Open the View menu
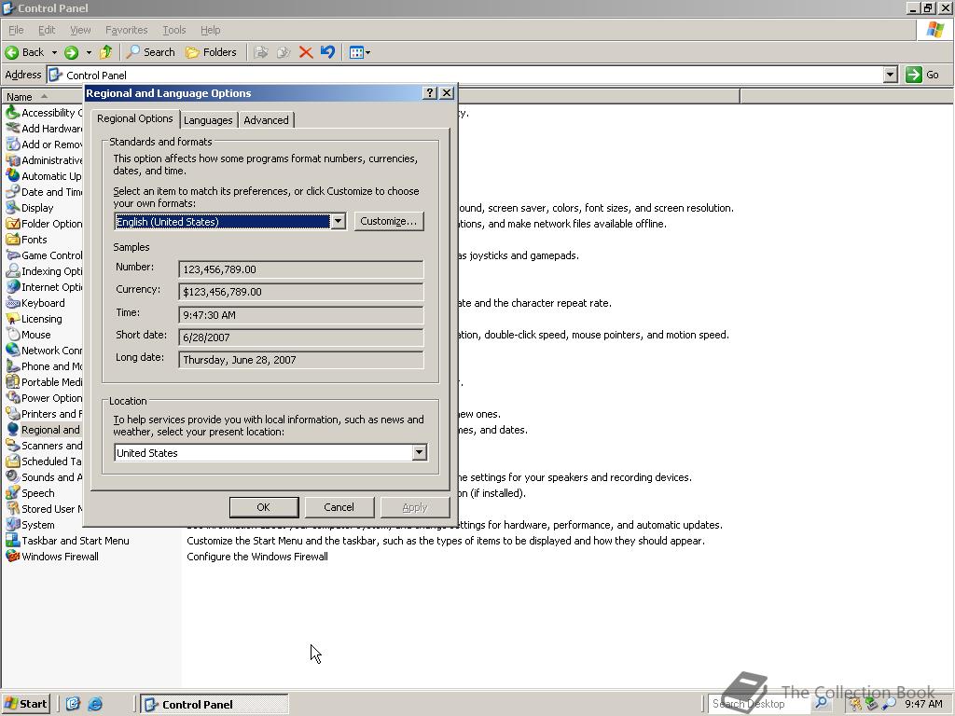 pos(80,30)
